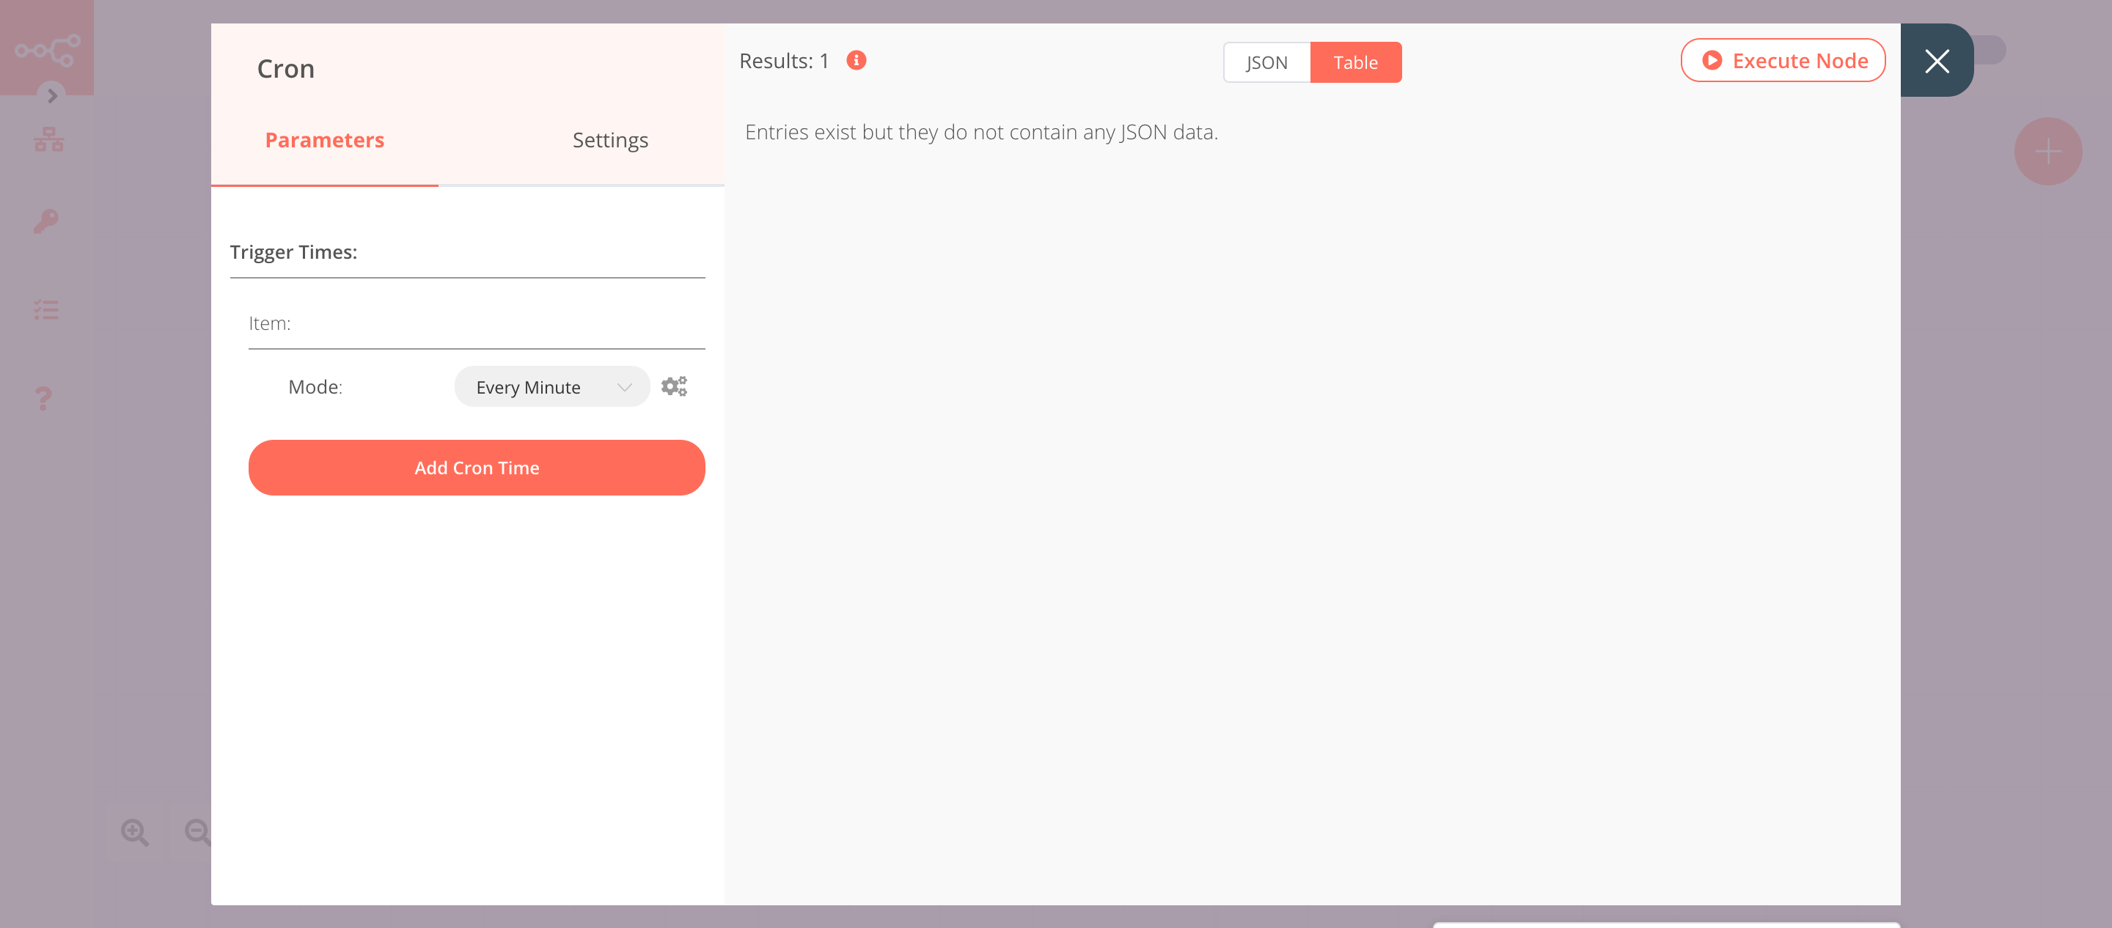
Task: Execute the Cron node
Action: pyautogui.click(x=1783, y=60)
